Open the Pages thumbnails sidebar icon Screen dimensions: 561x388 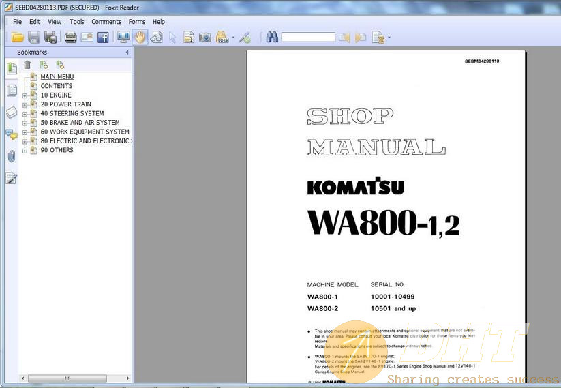point(12,90)
